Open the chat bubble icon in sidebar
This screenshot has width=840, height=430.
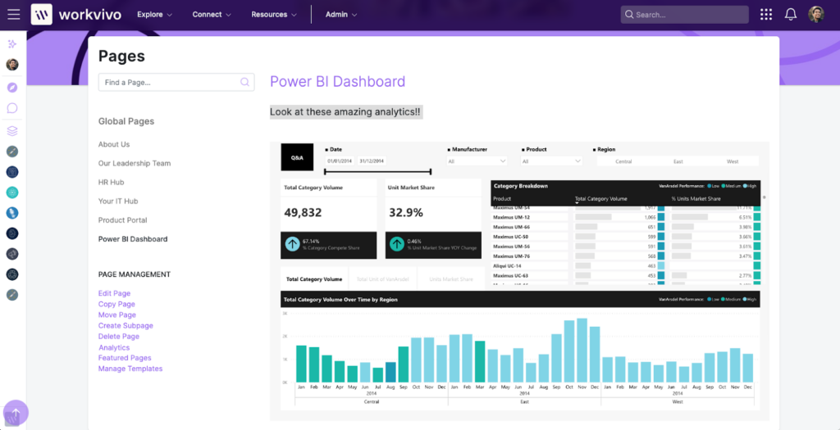12,108
